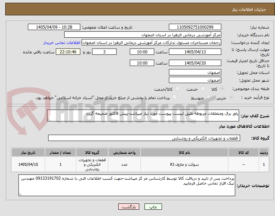Toggle the Islamic treasury payment checkbox
The height and width of the screenshot is (216, 275).
pyautogui.click(x=175, y=97)
